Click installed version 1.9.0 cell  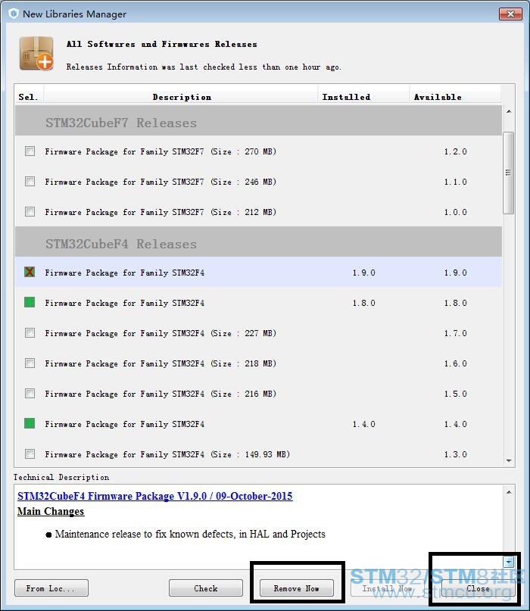pos(363,273)
